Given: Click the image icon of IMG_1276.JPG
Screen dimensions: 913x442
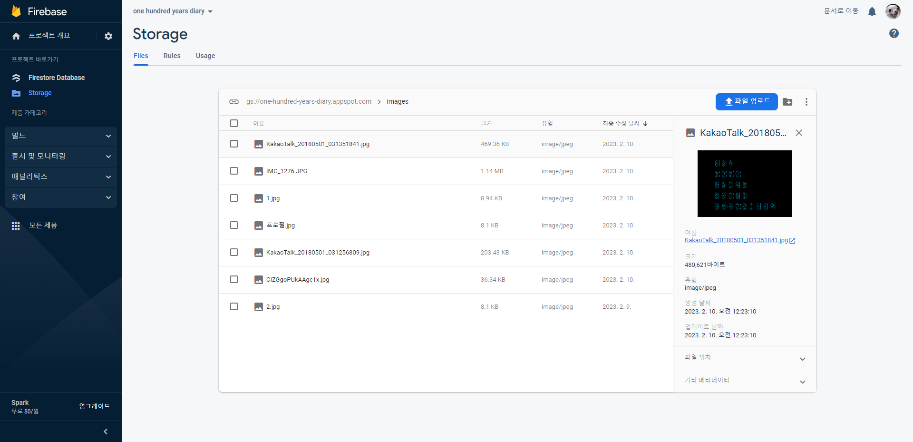Looking at the screenshot, I should 259,171.
